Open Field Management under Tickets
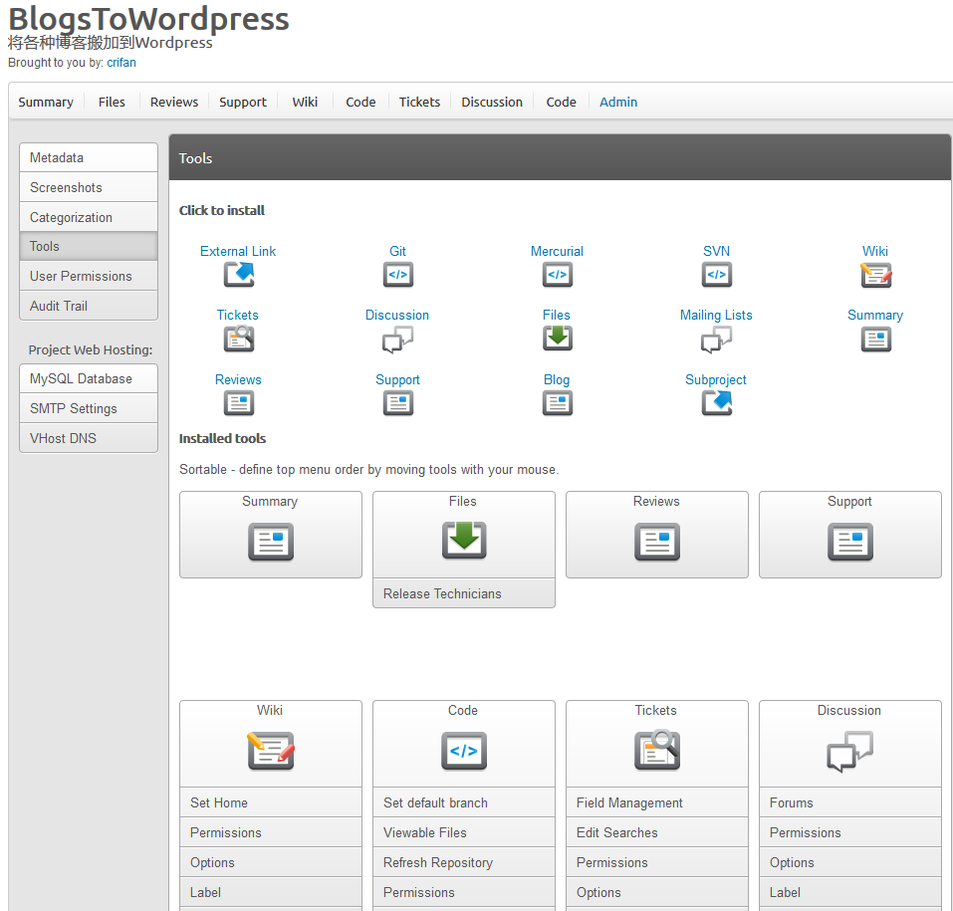Viewport: 953px width, 911px height. (x=657, y=802)
